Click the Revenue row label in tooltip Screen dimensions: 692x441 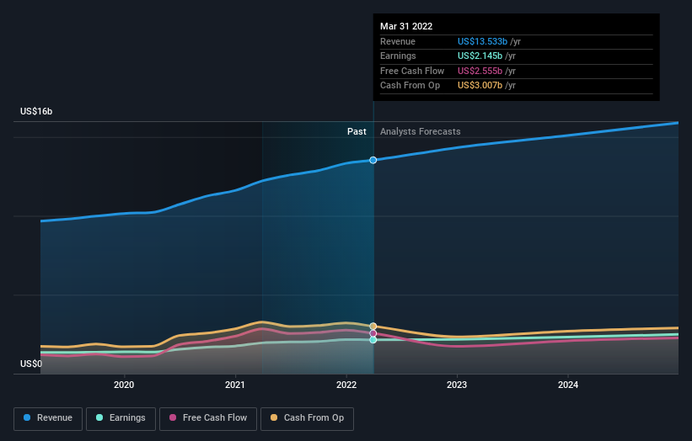click(398, 41)
